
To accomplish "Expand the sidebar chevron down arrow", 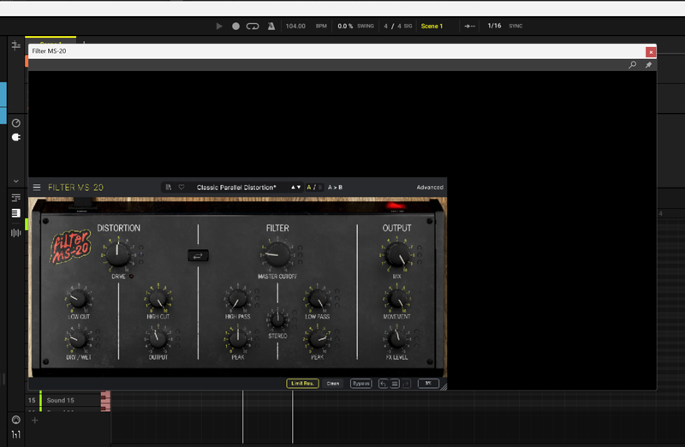I will point(15,181).
